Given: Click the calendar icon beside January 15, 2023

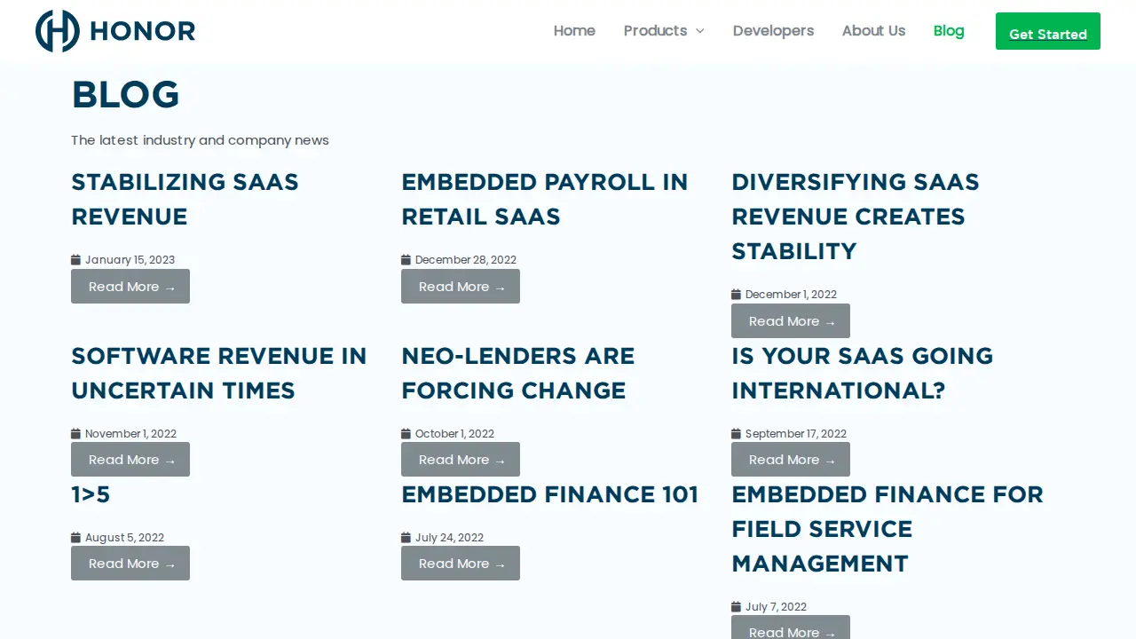Looking at the screenshot, I should click(75, 260).
